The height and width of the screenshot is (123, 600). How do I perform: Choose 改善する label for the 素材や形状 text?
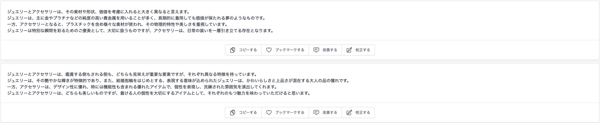pos(330,50)
